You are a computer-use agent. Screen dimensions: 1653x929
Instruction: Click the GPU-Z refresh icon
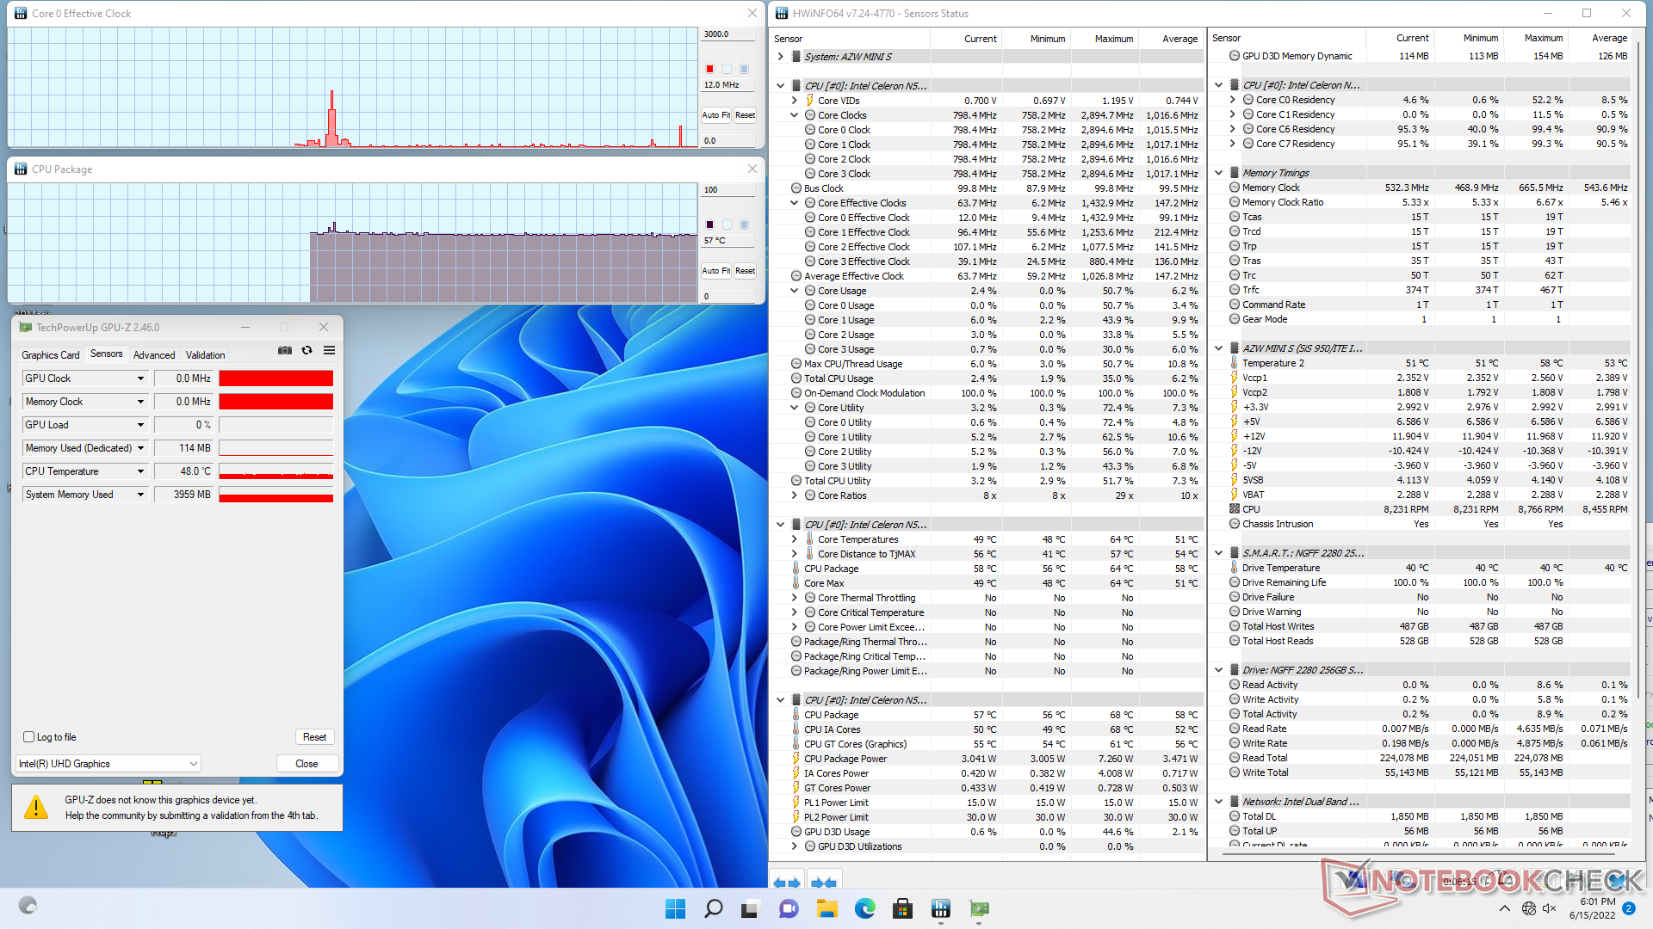point(307,351)
